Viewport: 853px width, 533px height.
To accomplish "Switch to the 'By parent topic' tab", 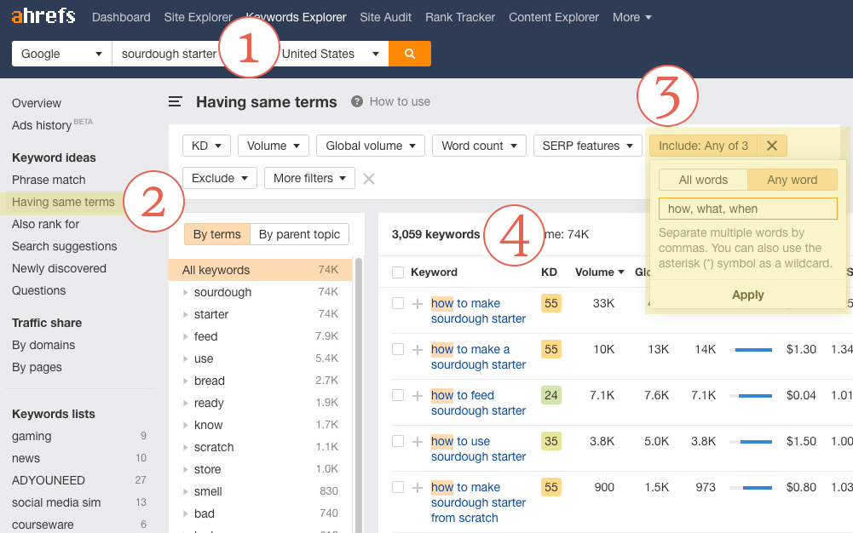I will (300, 234).
